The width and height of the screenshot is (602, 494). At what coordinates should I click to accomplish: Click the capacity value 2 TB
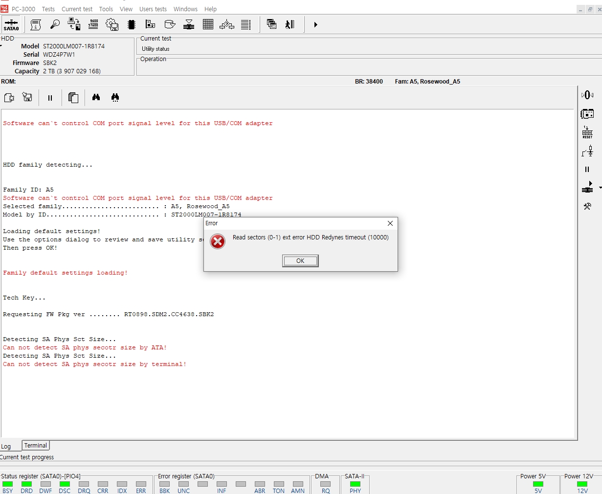pos(72,71)
